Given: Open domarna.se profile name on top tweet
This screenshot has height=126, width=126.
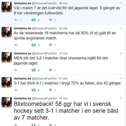Looking at the screenshot, I should tap(22, 3).
